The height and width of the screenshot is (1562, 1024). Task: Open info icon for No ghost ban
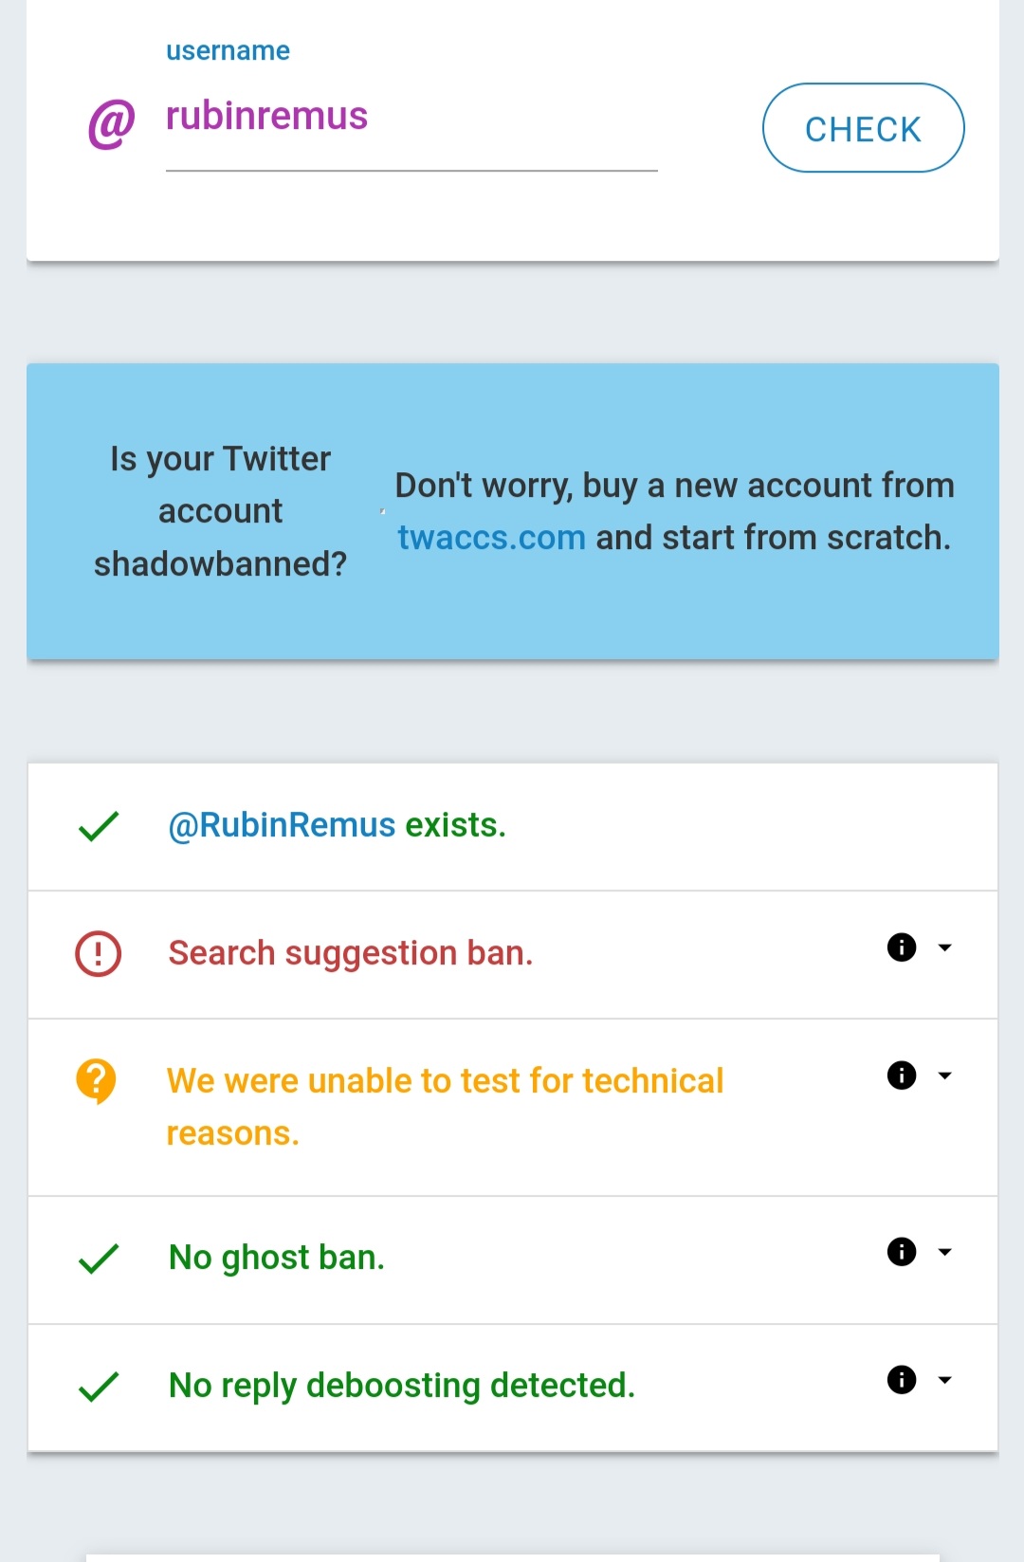(x=902, y=1252)
